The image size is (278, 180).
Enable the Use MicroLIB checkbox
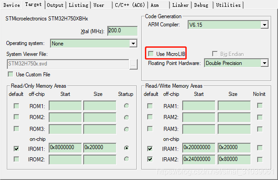tap(151, 54)
